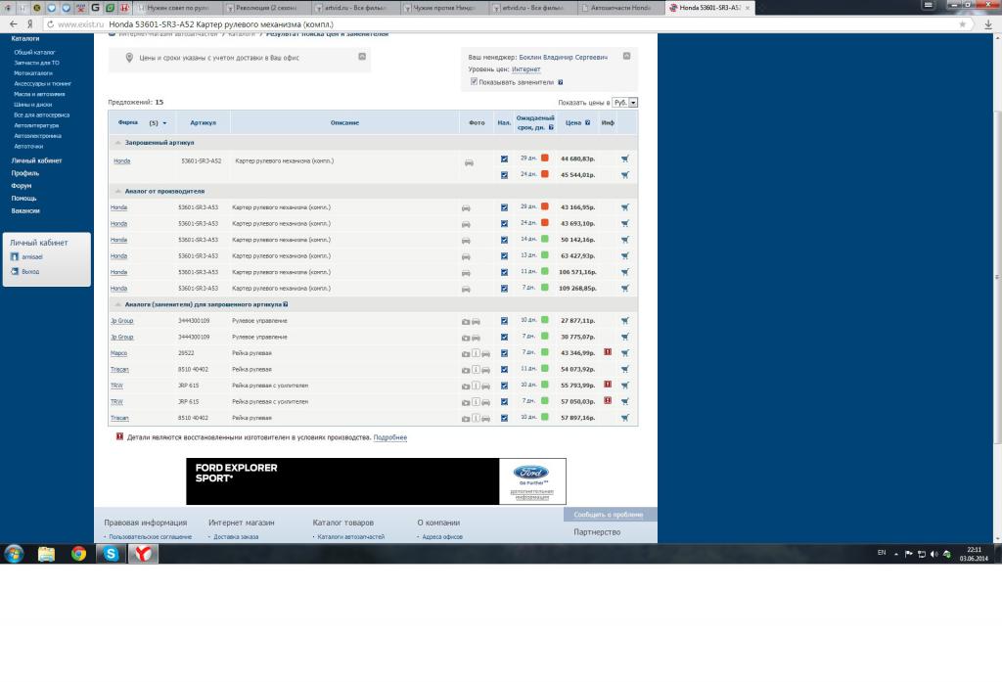The width and height of the screenshot is (1002, 682).
Task: Click the 'Подробнее' link below the table
Action: [x=389, y=437]
